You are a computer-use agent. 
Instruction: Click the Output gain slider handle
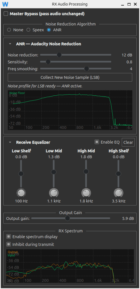(67, 218)
